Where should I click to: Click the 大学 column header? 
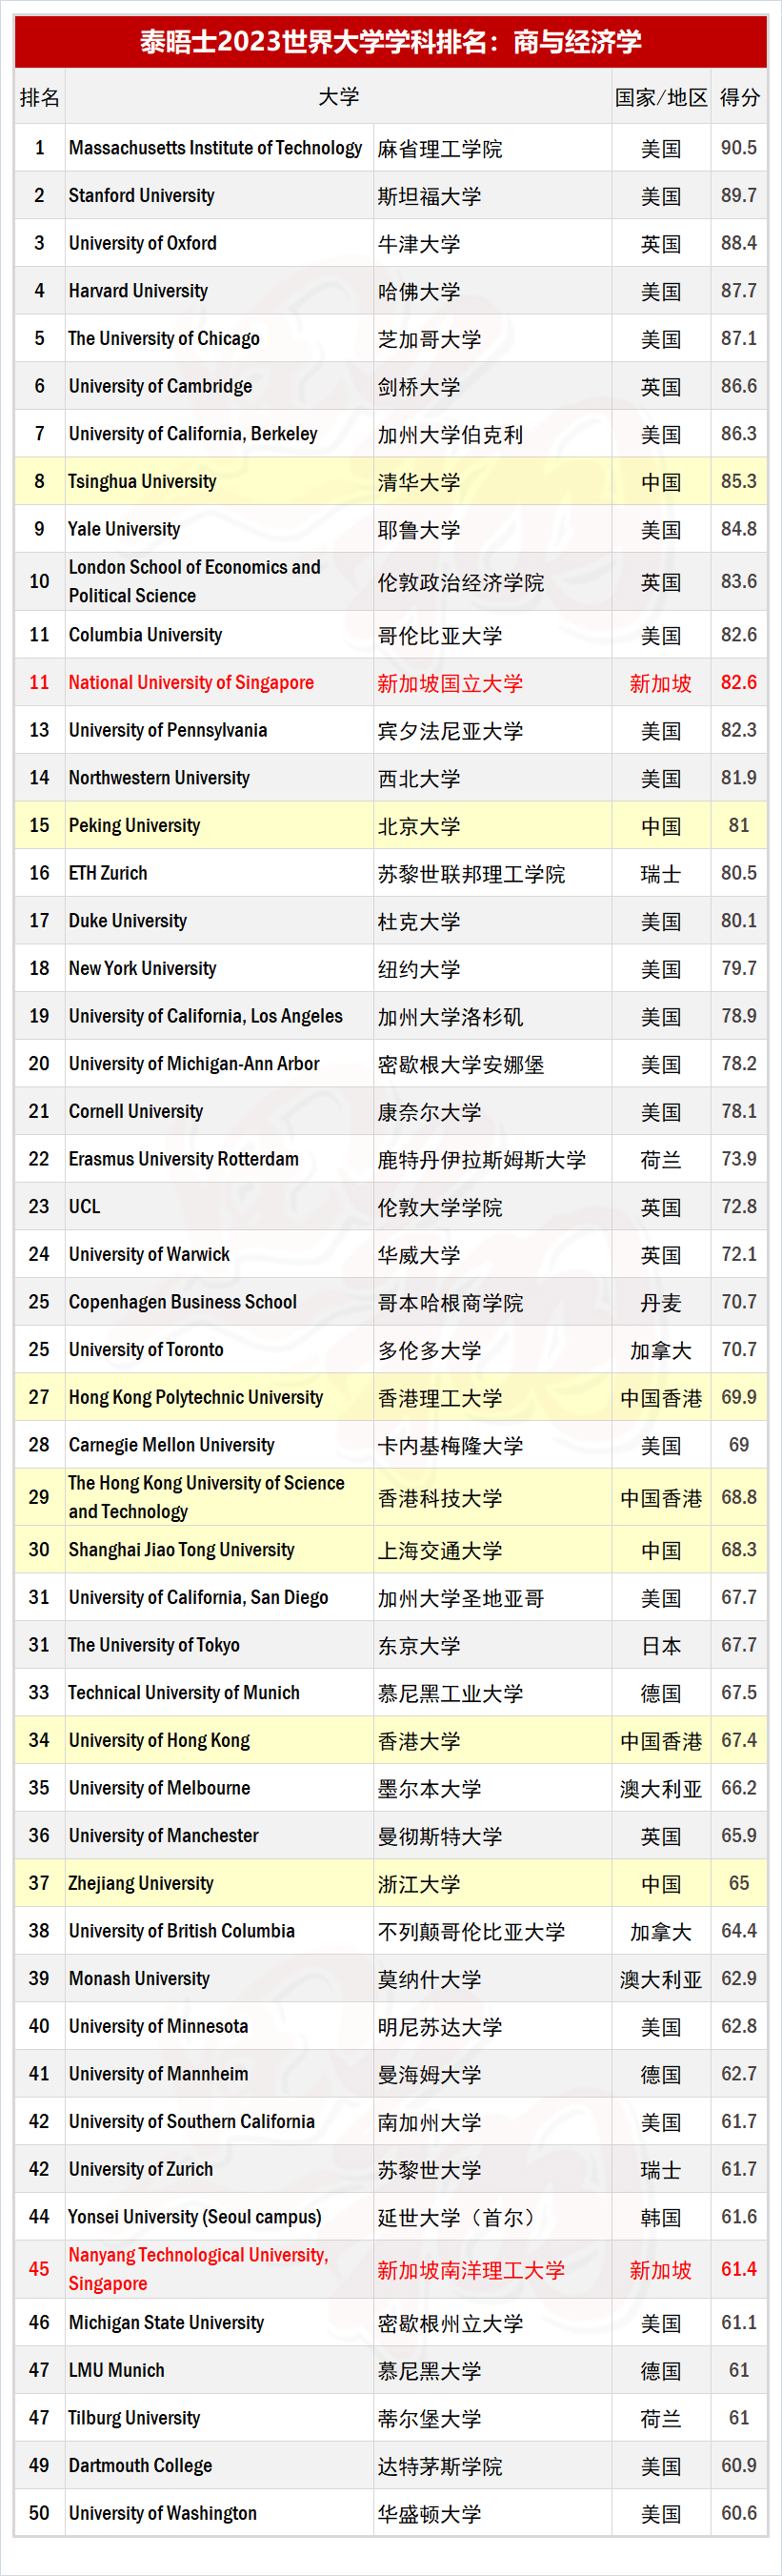339,97
